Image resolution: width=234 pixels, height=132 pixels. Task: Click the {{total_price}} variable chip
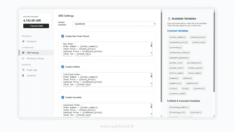(x=198, y=37)
